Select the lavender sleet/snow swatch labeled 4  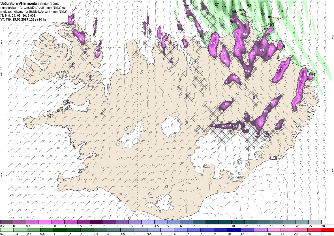(x=148, y=222)
